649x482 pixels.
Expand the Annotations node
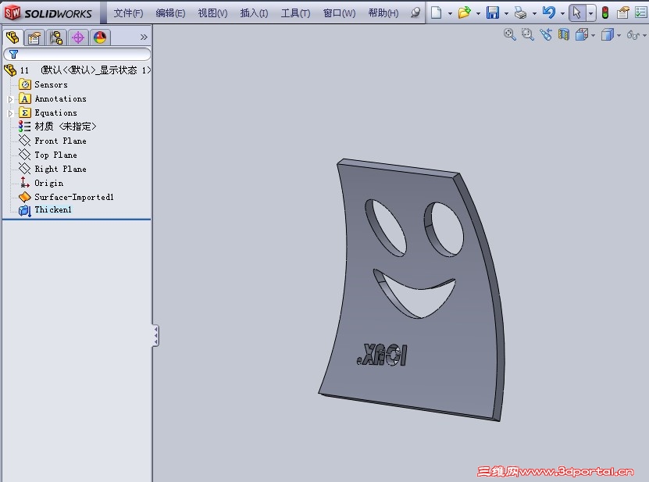coord(11,99)
